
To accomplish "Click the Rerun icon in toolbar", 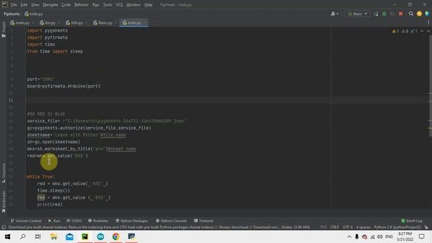I will coord(376,13).
